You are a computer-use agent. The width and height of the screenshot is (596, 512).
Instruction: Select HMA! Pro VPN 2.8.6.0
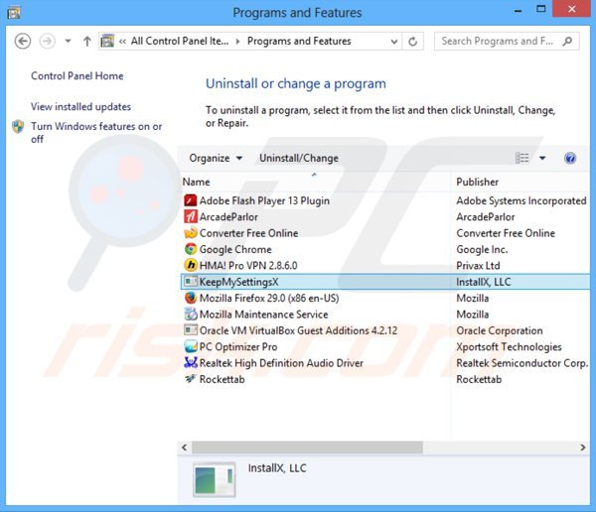tap(248, 266)
